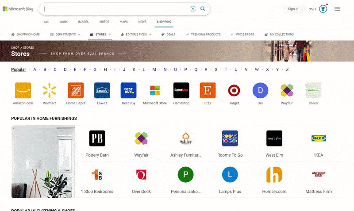Click the home furnishings room thumbnail
This screenshot has height=211, width=354.
click(x=43, y=161)
